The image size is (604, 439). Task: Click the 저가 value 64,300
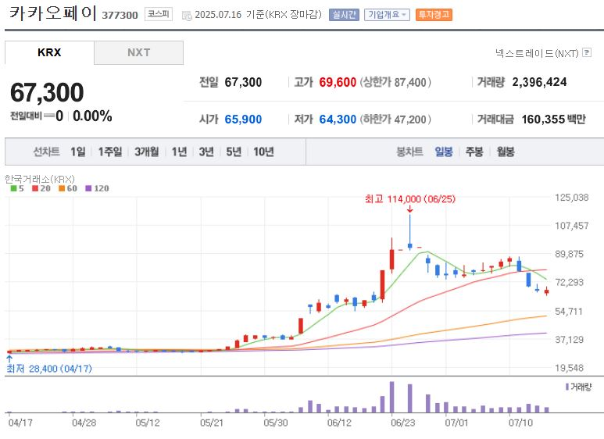tap(338, 120)
